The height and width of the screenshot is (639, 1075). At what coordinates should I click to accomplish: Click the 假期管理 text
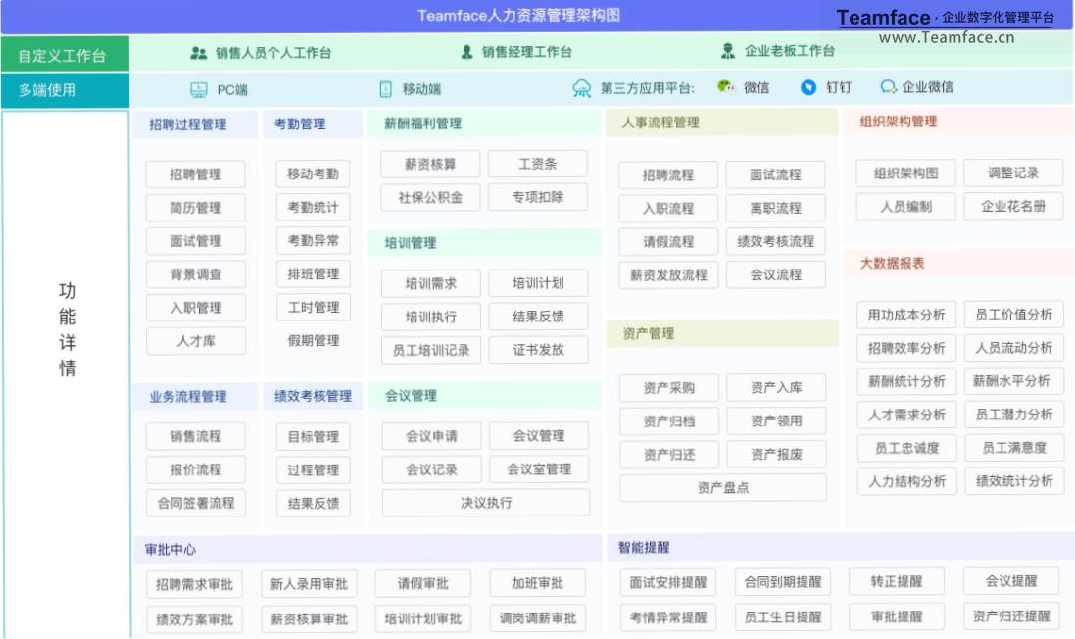coord(314,340)
